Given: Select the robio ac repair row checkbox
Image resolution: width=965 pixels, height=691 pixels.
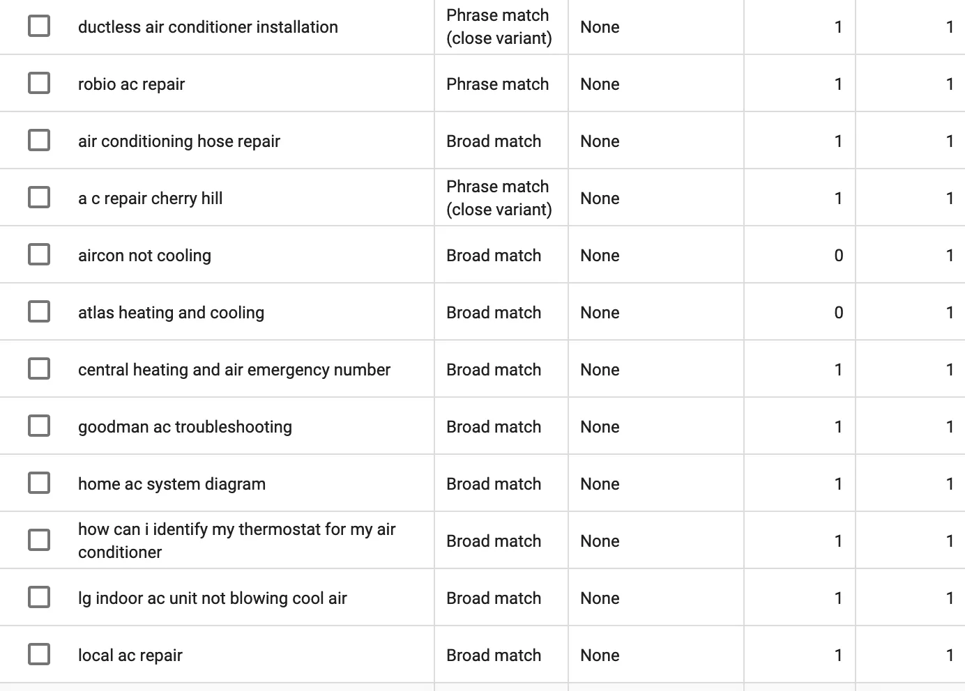Looking at the screenshot, I should (39, 84).
